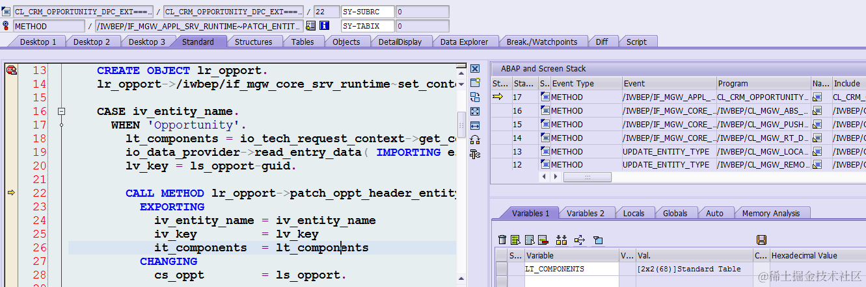Click the Include column header in stack
This screenshot has width=866, height=287.
[848, 83]
